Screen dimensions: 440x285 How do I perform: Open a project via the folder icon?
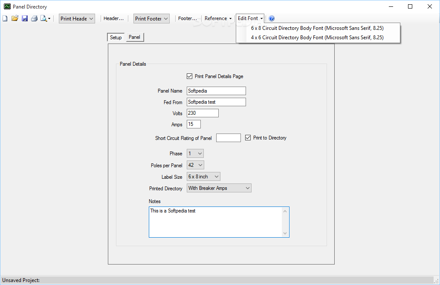tap(15, 18)
